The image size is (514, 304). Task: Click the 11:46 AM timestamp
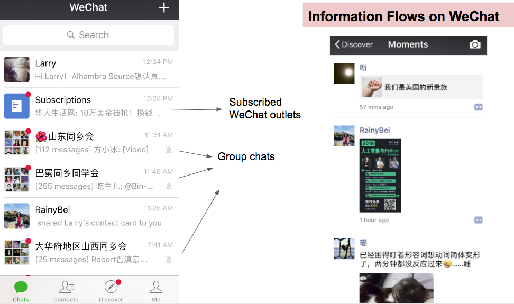coord(158,172)
